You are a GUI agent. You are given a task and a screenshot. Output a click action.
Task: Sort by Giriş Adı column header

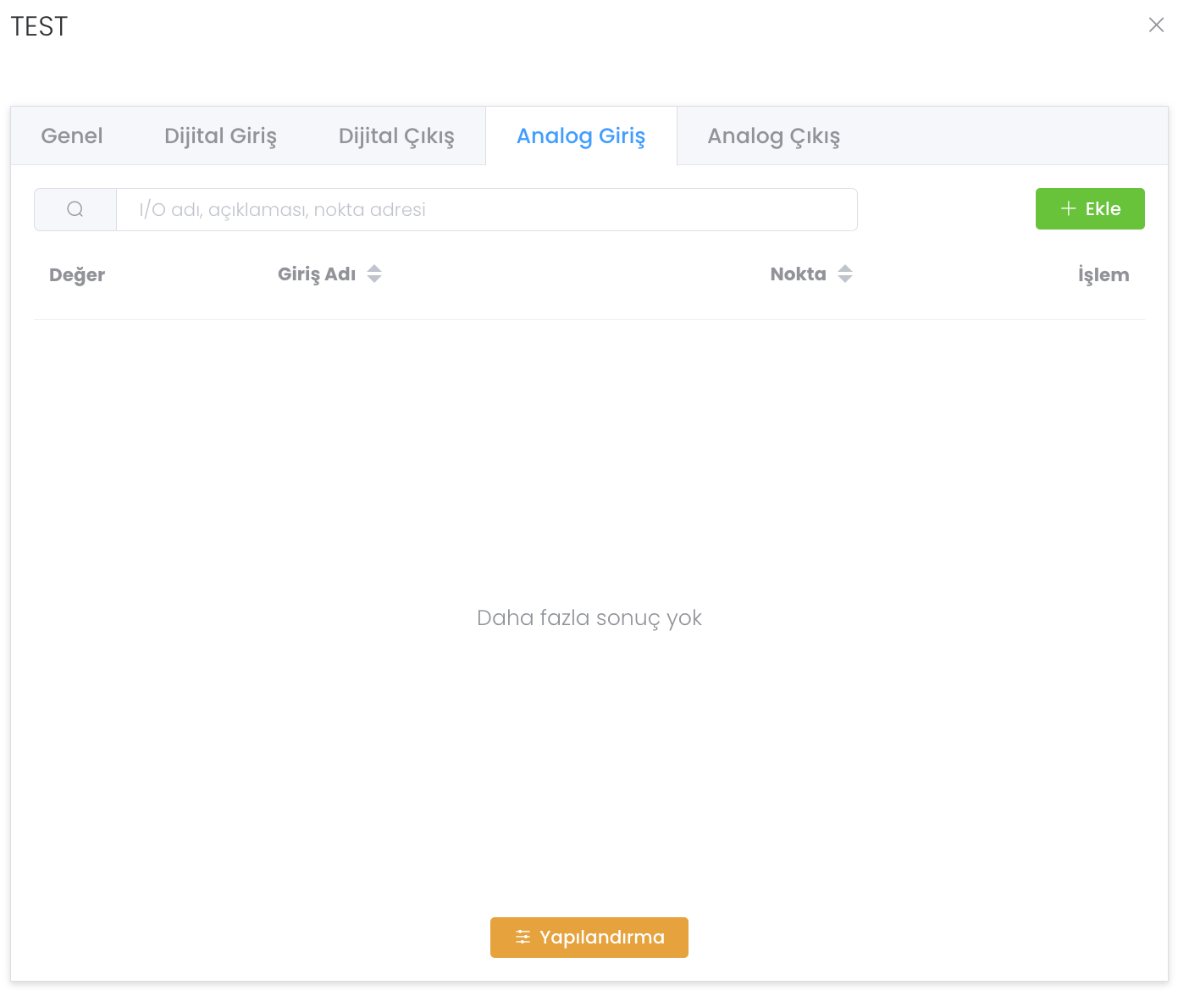317,274
